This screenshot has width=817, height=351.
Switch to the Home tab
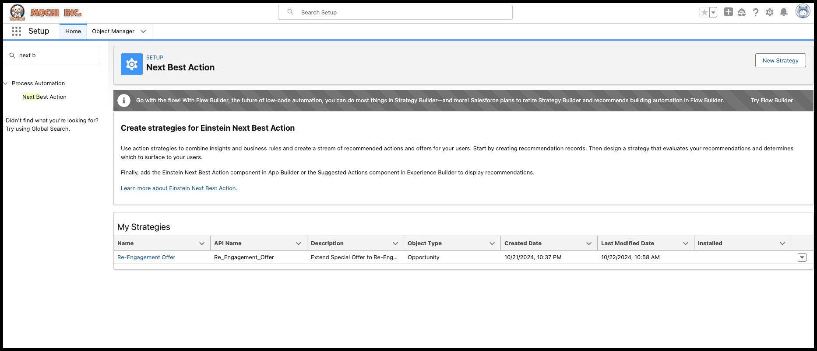coord(73,31)
